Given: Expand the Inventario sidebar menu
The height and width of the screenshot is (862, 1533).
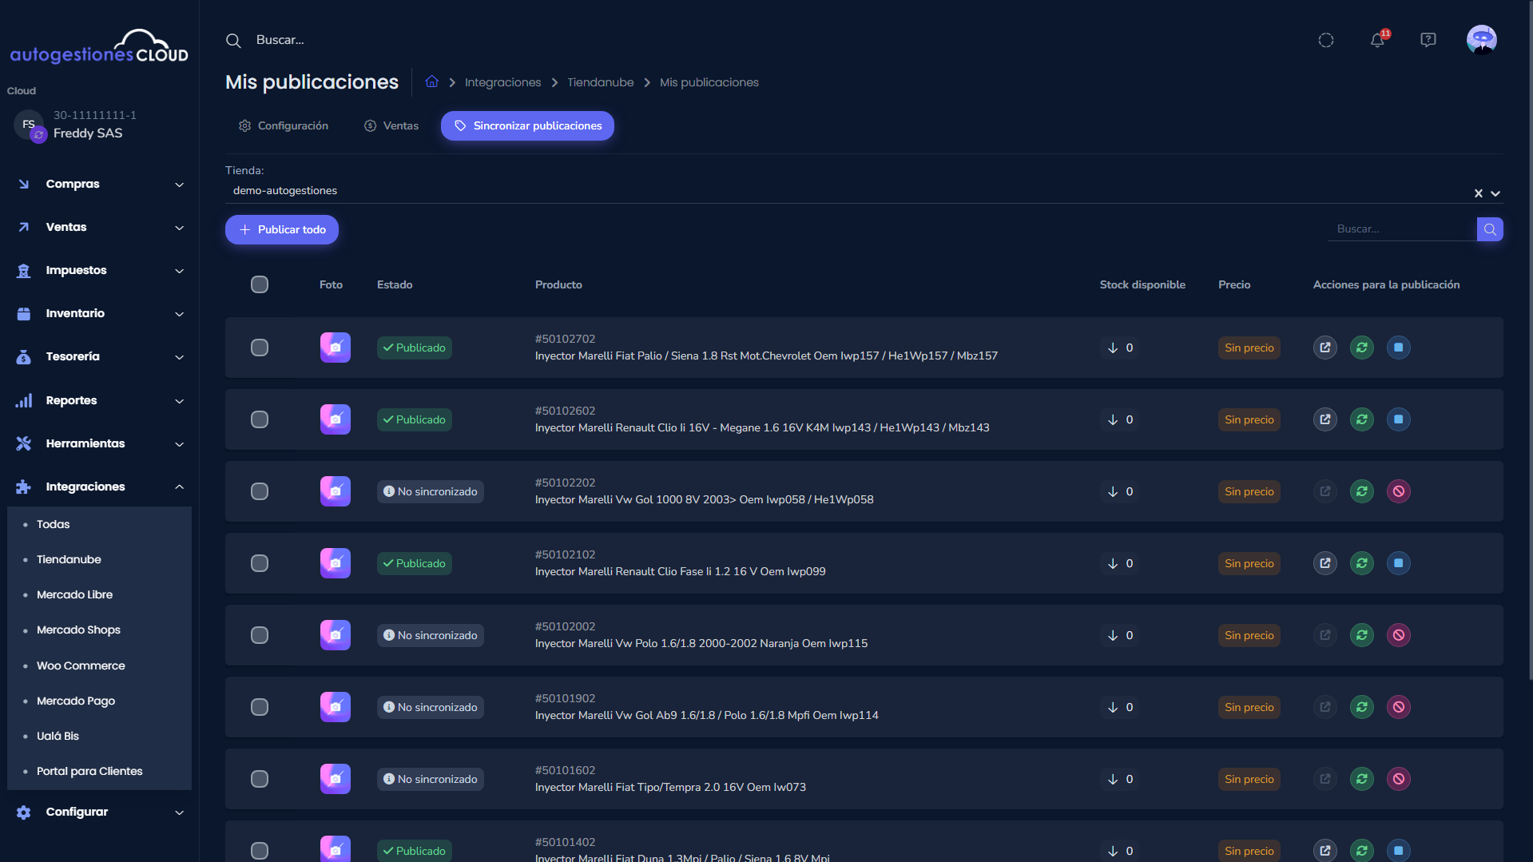Looking at the screenshot, I should (100, 313).
